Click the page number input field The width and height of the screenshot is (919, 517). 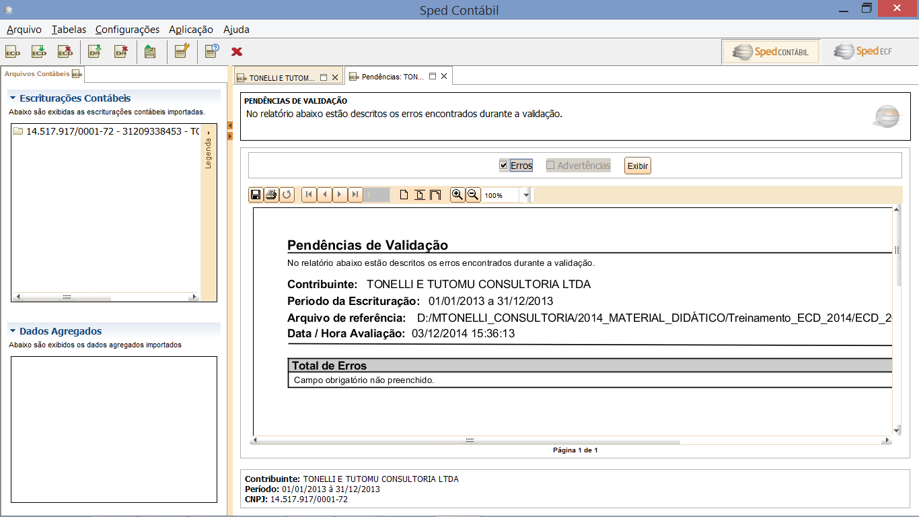tap(377, 195)
